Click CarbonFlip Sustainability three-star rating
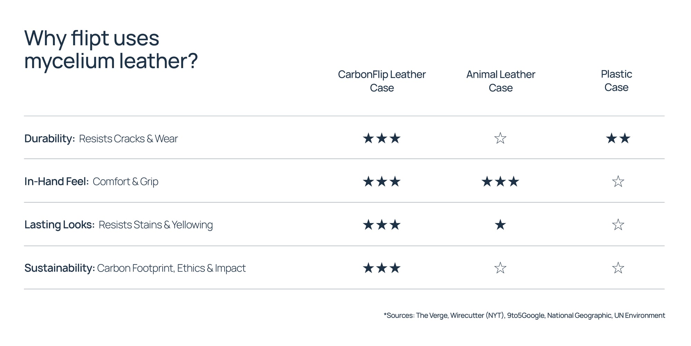691x346 pixels. coord(381,268)
